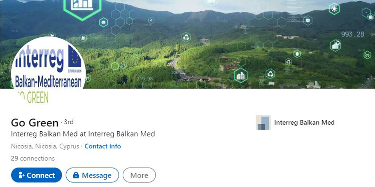
Task: Click the add-person icon on the Connect button
Action: (x=21, y=175)
